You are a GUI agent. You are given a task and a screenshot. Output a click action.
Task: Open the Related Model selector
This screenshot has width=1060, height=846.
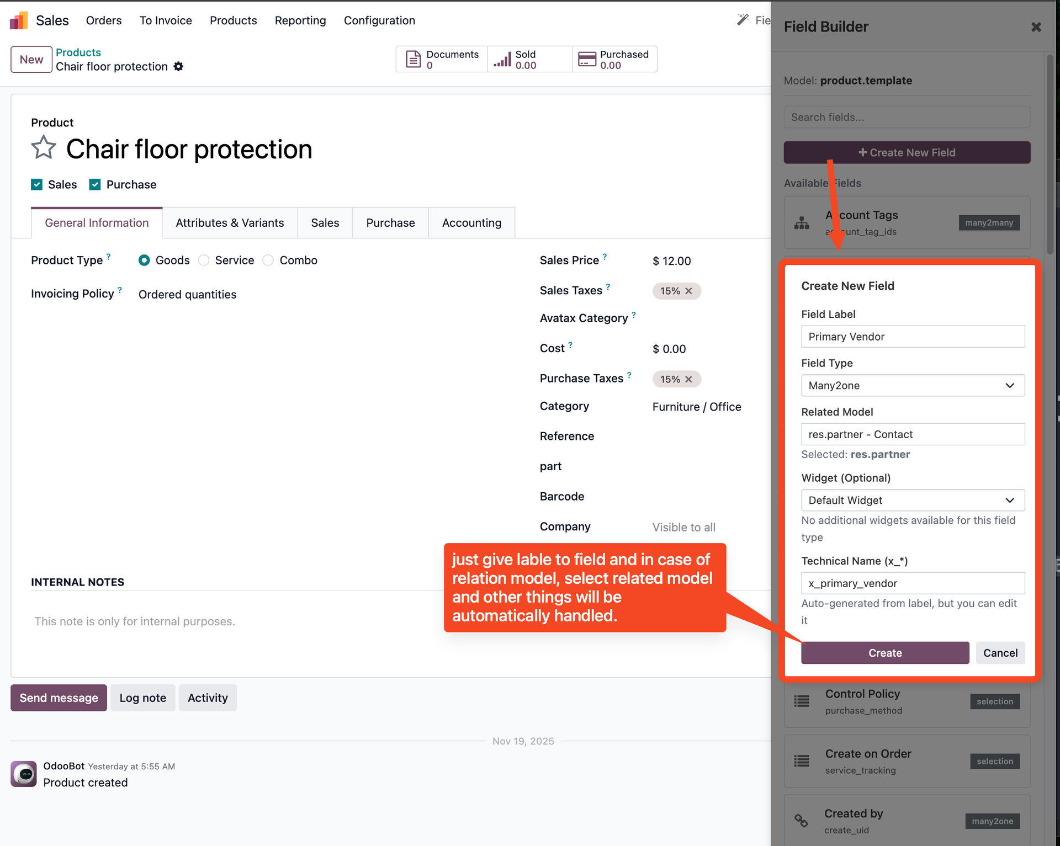[913, 434]
